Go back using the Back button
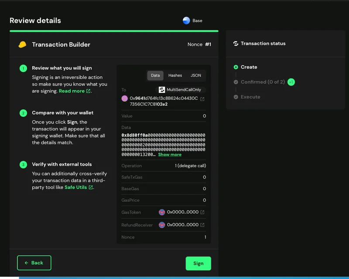Image resolution: width=349 pixels, height=279 pixels. 34,263
